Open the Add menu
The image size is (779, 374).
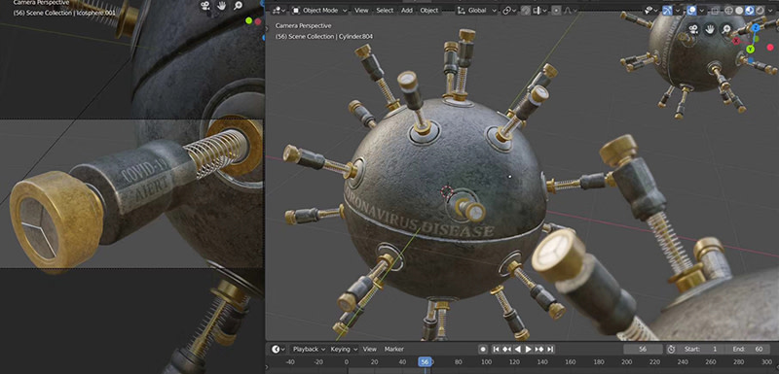point(407,10)
